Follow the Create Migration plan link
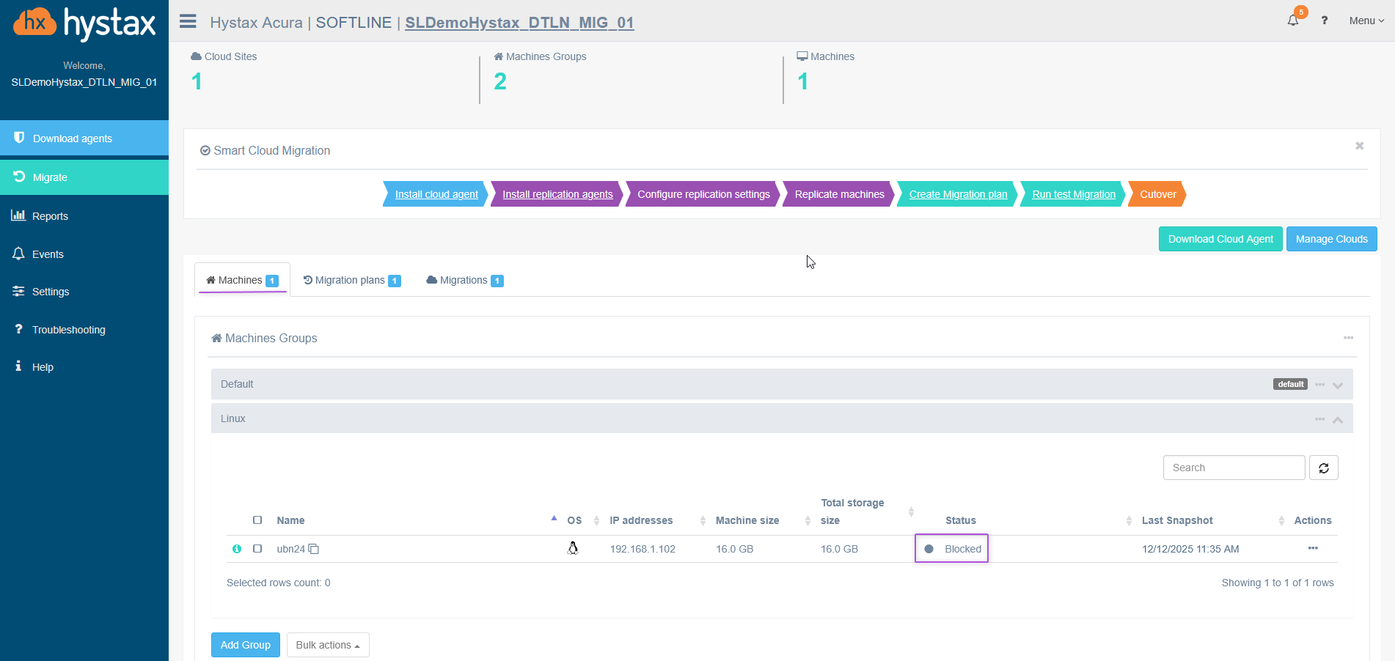Viewport: 1395px width, 661px height. [x=958, y=194]
